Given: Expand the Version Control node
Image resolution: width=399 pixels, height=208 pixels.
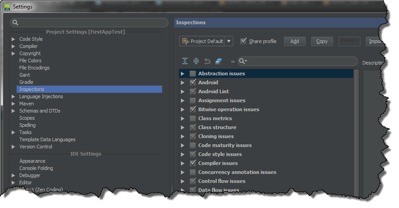Looking at the screenshot, I should pyautogui.click(x=13, y=147).
